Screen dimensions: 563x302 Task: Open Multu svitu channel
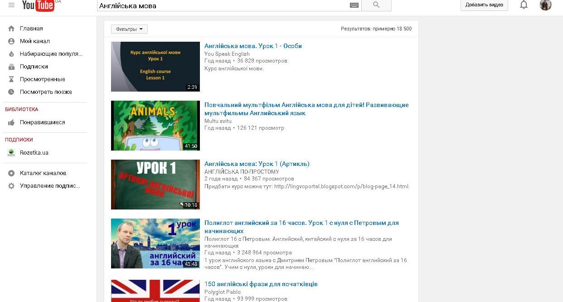point(218,121)
